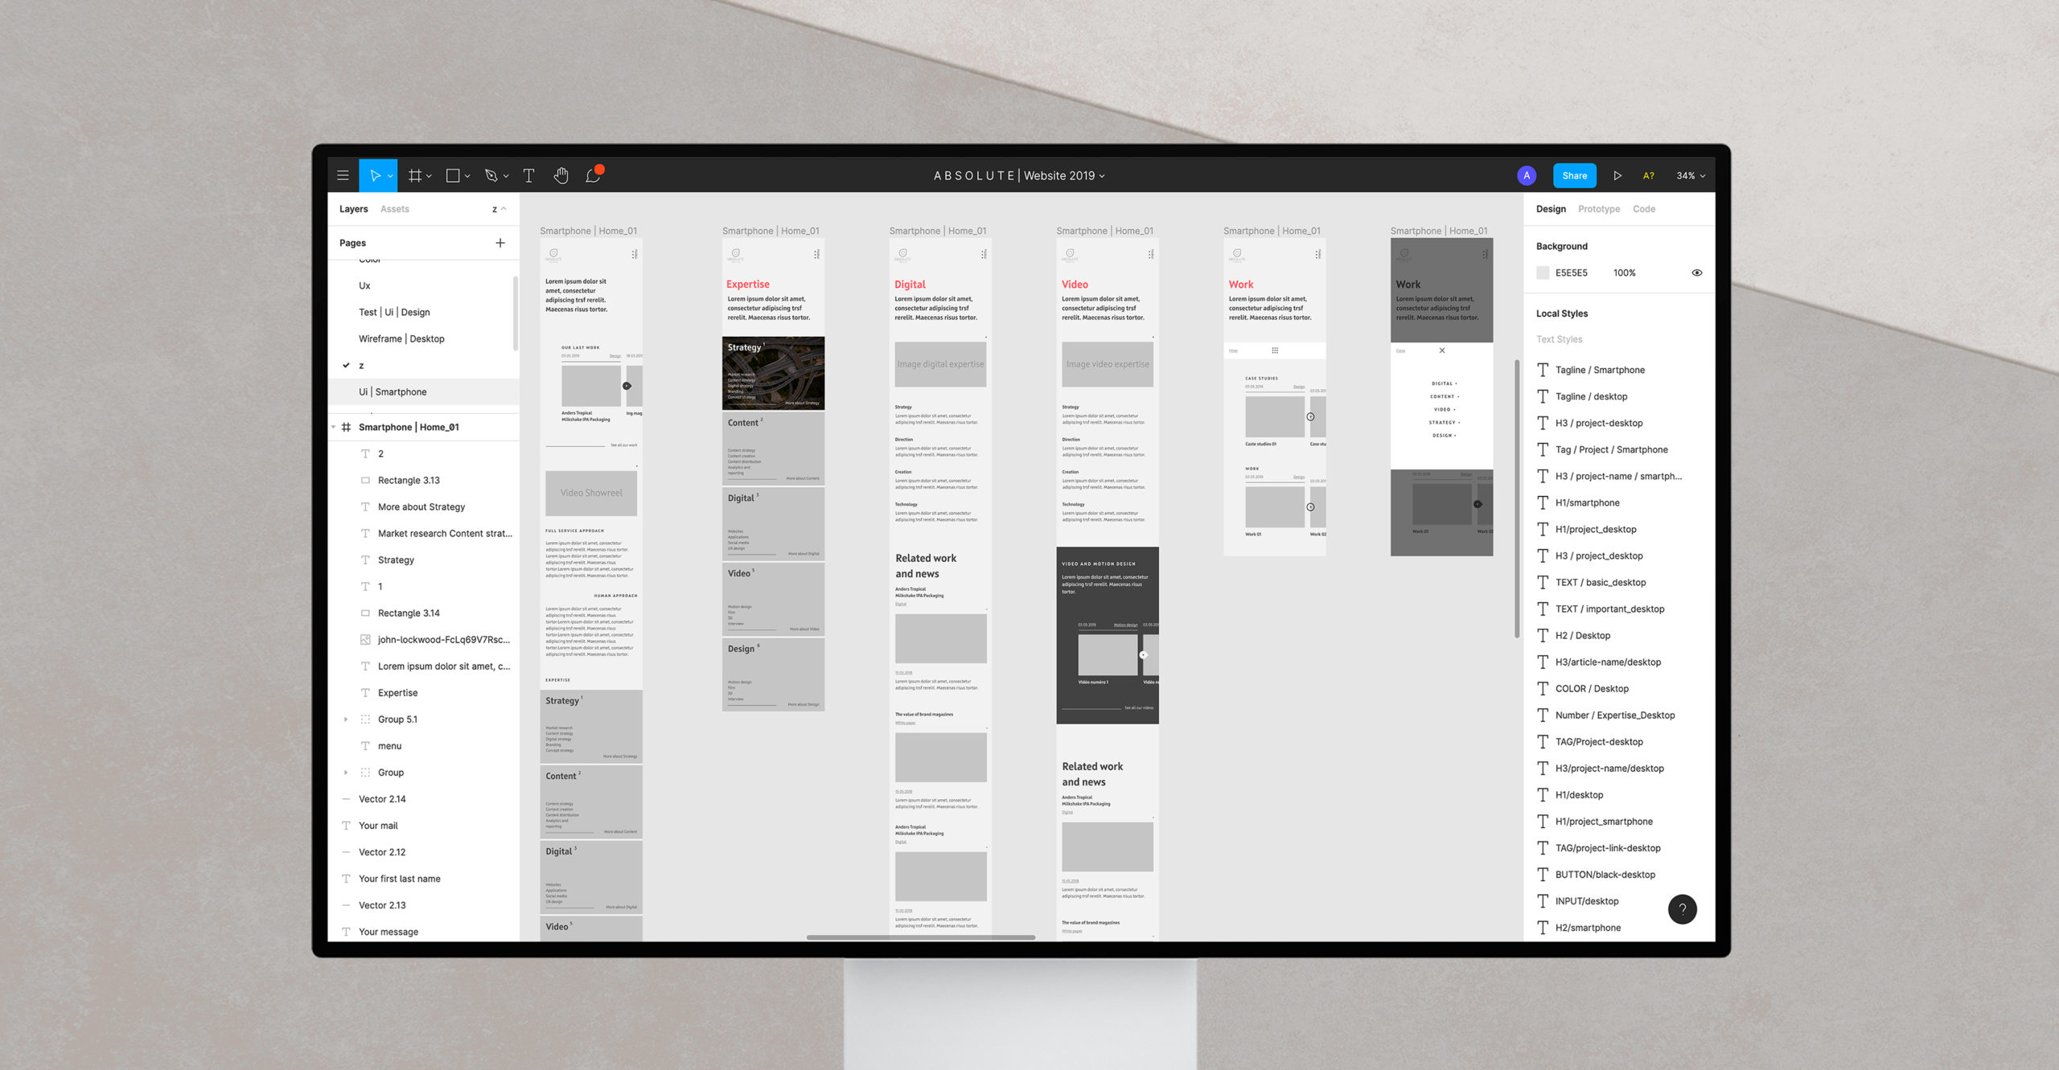This screenshot has width=2059, height=1070.
Task: Open the Comments tool
Action: [x=594, y=174]
